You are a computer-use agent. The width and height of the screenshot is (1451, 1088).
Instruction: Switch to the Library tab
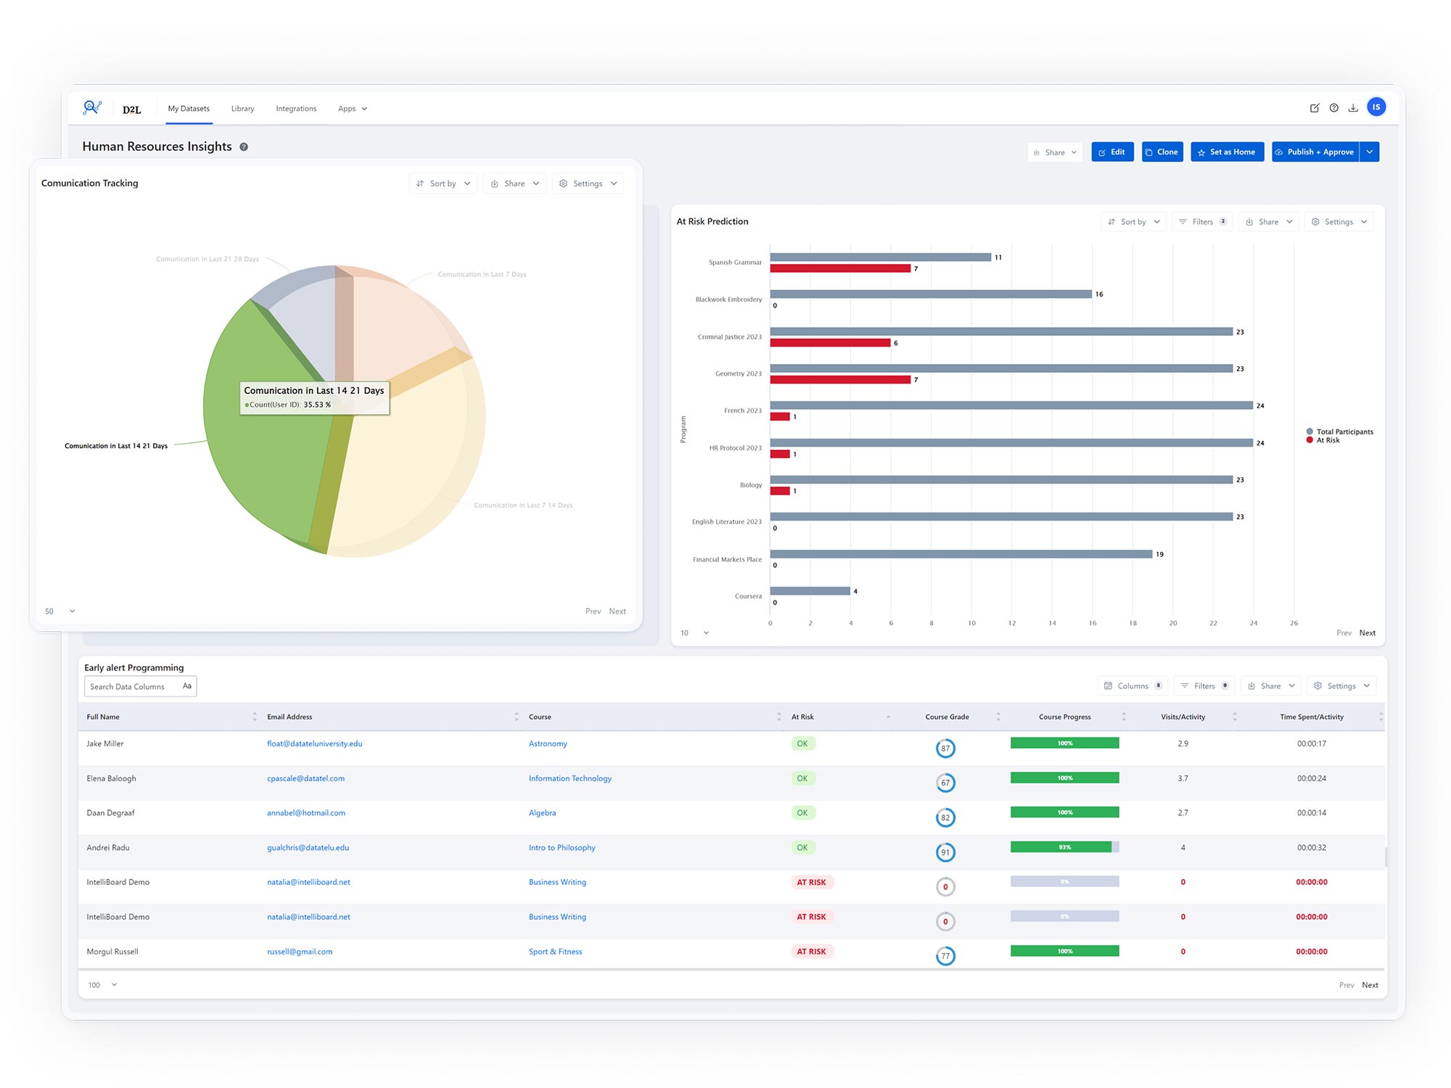(x=242, y=109)
